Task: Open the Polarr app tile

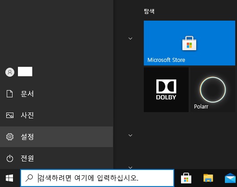Action: click(213, 90)
